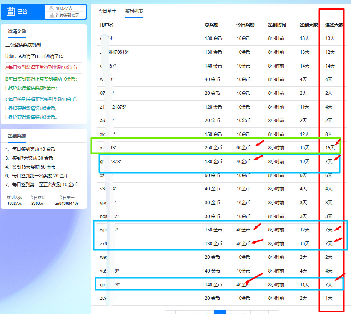351x314 pixels.
Task: Click the 连签天数 column header
Action: click(x=334, y=25)
